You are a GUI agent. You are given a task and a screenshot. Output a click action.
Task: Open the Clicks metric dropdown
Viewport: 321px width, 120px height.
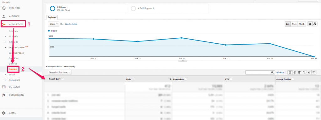[54, 24]
